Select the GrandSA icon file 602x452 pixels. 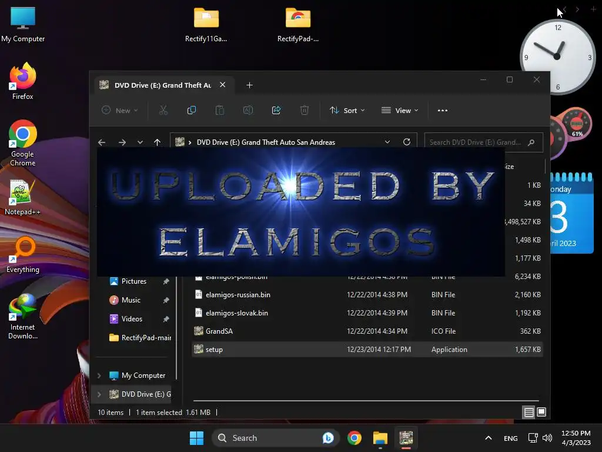coord(367,331)
